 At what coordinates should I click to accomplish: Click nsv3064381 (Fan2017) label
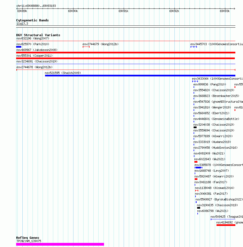click(211, 194)
